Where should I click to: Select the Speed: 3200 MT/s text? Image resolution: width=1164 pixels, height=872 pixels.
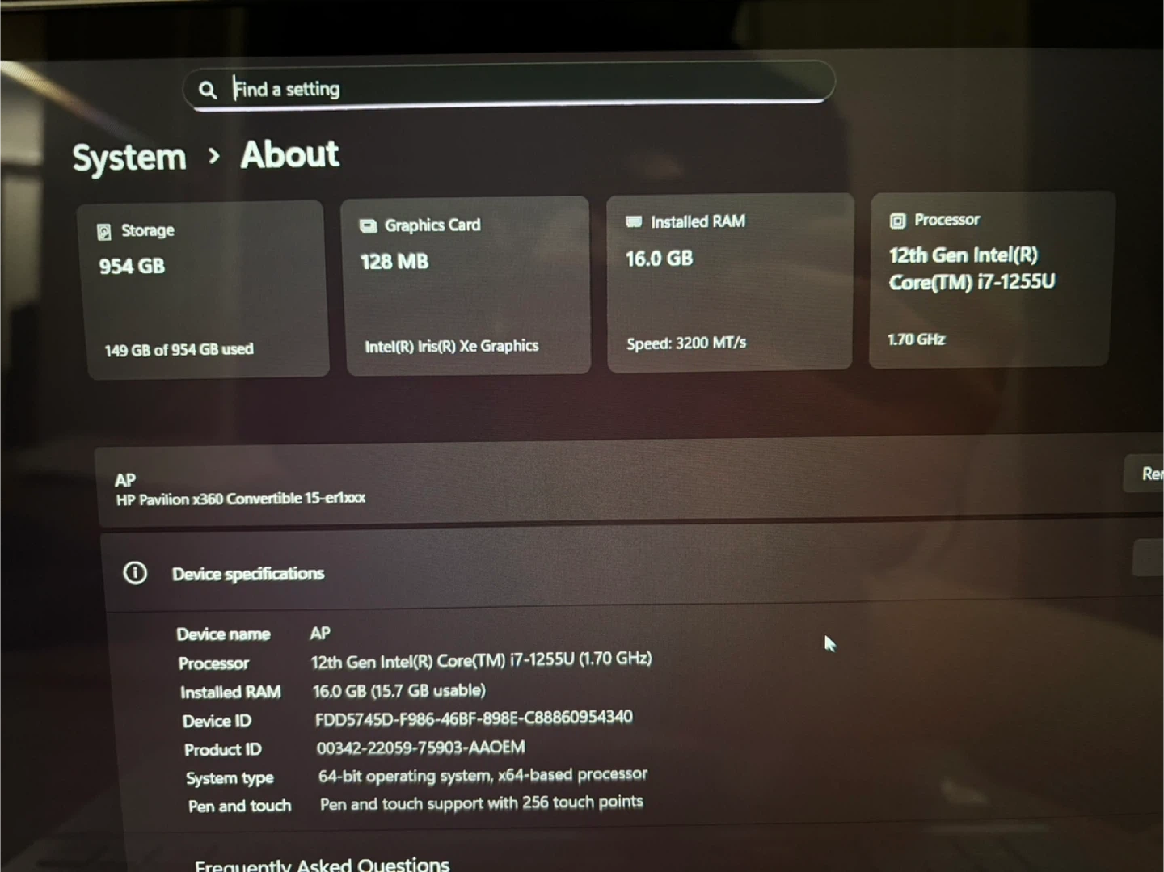pyautogui.click(x=686, y=343)
